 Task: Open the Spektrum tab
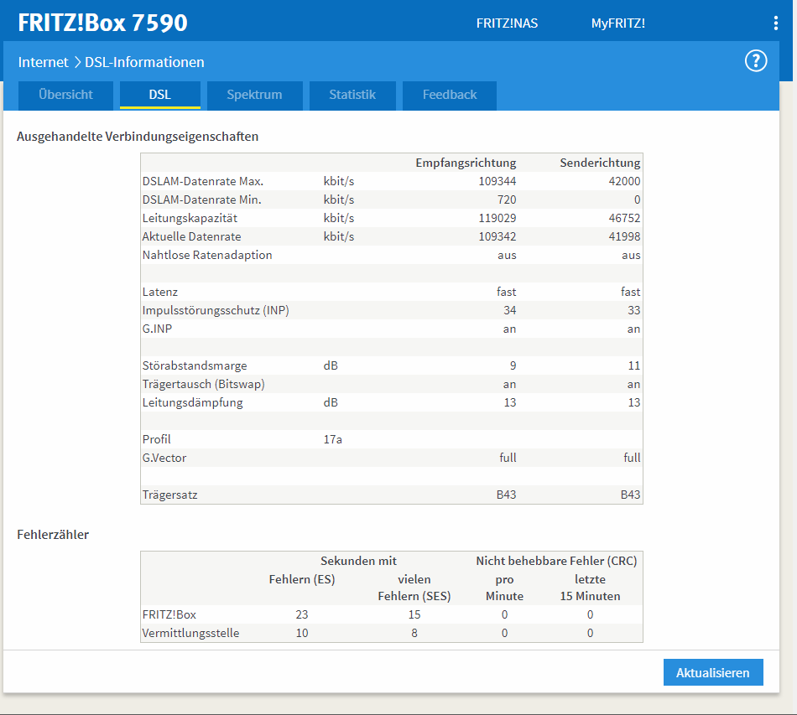click(x=255, y=95)
